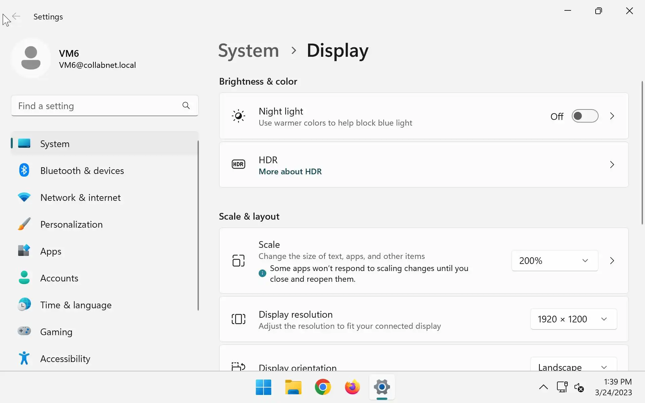Screen dimensions: 645x403
Task: Go back to System via breadcrumb
Action: pyautogui.click(x=248, y=51)
